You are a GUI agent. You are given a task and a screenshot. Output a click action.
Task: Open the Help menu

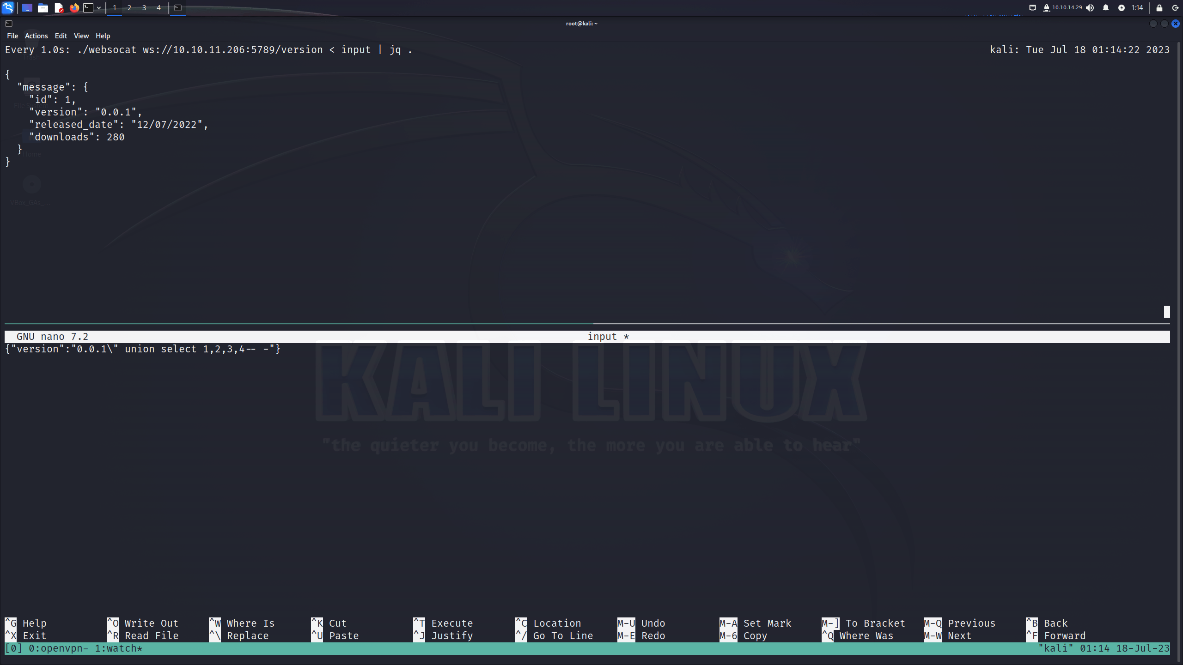pos(103,36)
